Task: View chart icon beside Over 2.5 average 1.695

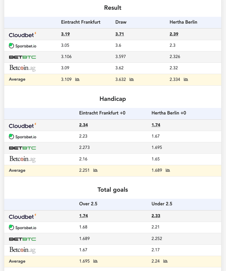Action: point(95,261)
